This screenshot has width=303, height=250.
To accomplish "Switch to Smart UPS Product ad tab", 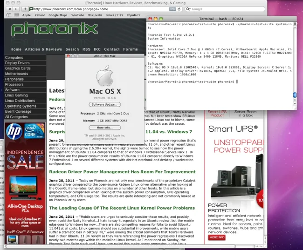I will coord(217,114).
